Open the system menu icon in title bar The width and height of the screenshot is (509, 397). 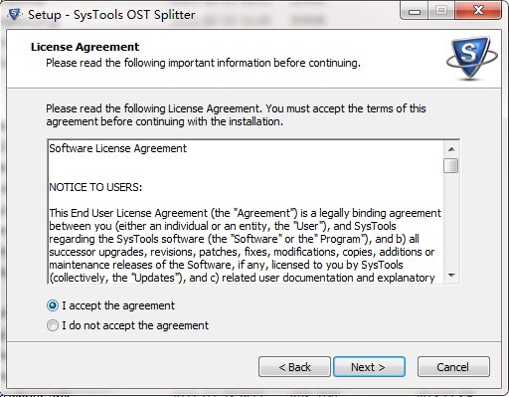coord(14,15)
